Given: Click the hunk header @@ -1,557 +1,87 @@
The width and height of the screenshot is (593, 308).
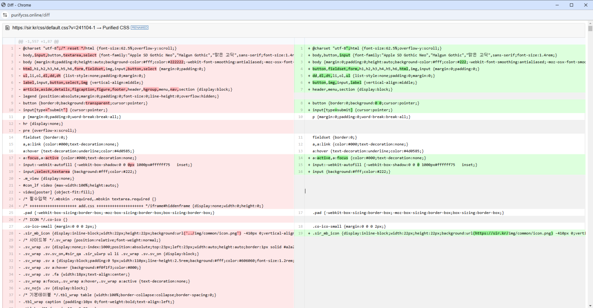Looking at the screenshot, I should click(39, 41).
